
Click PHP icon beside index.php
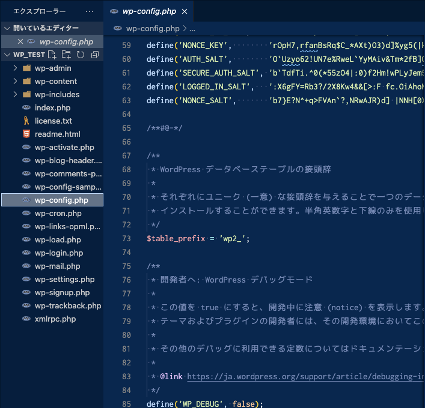coord(26,107)
